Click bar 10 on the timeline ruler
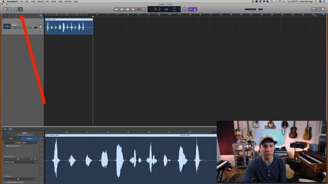The image size is (328, 184). coord(138,15)
